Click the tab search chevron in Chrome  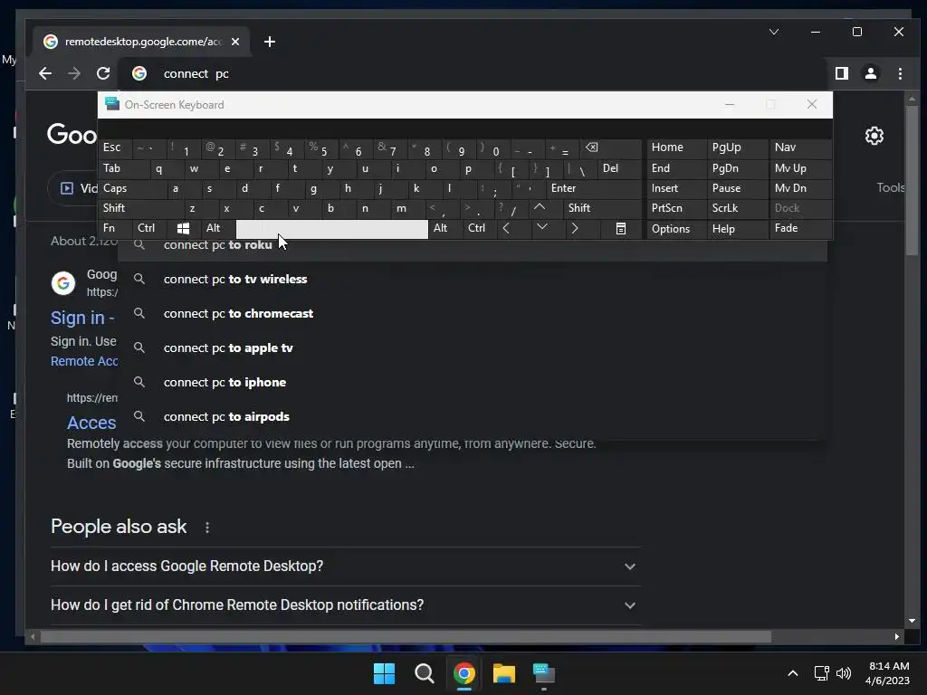[x=774, y=32]
